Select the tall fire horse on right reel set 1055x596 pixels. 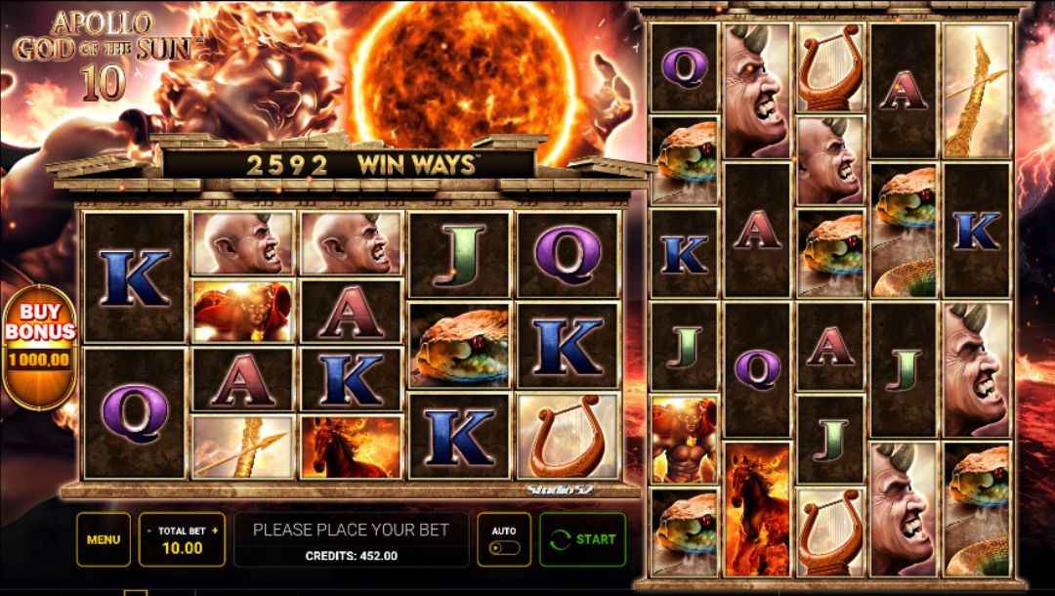758,508
